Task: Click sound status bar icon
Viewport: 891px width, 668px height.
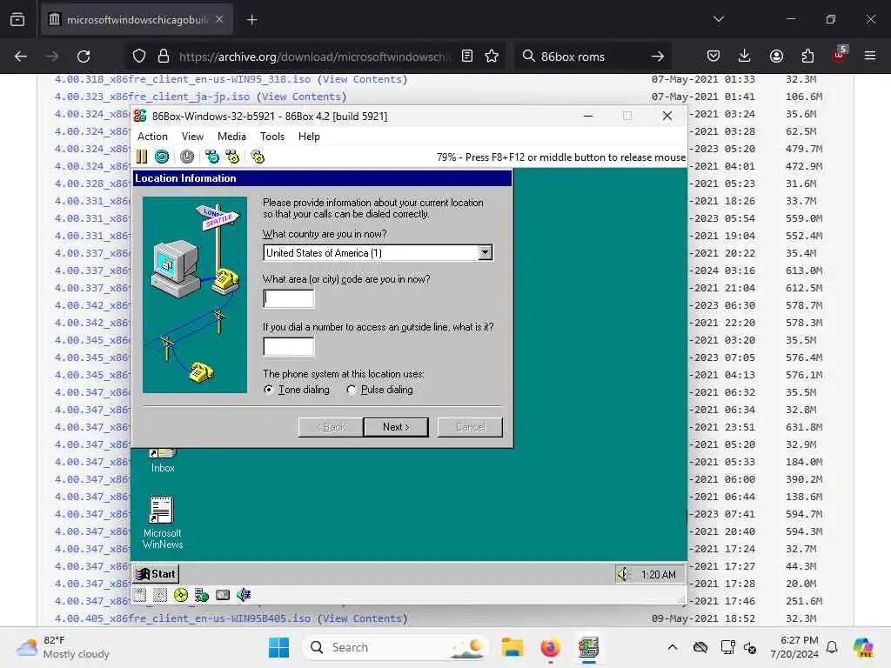Action: coord(244,595)
